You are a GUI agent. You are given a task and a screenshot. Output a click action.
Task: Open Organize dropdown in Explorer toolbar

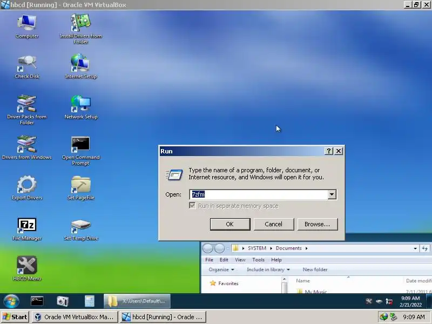(221, 269)
